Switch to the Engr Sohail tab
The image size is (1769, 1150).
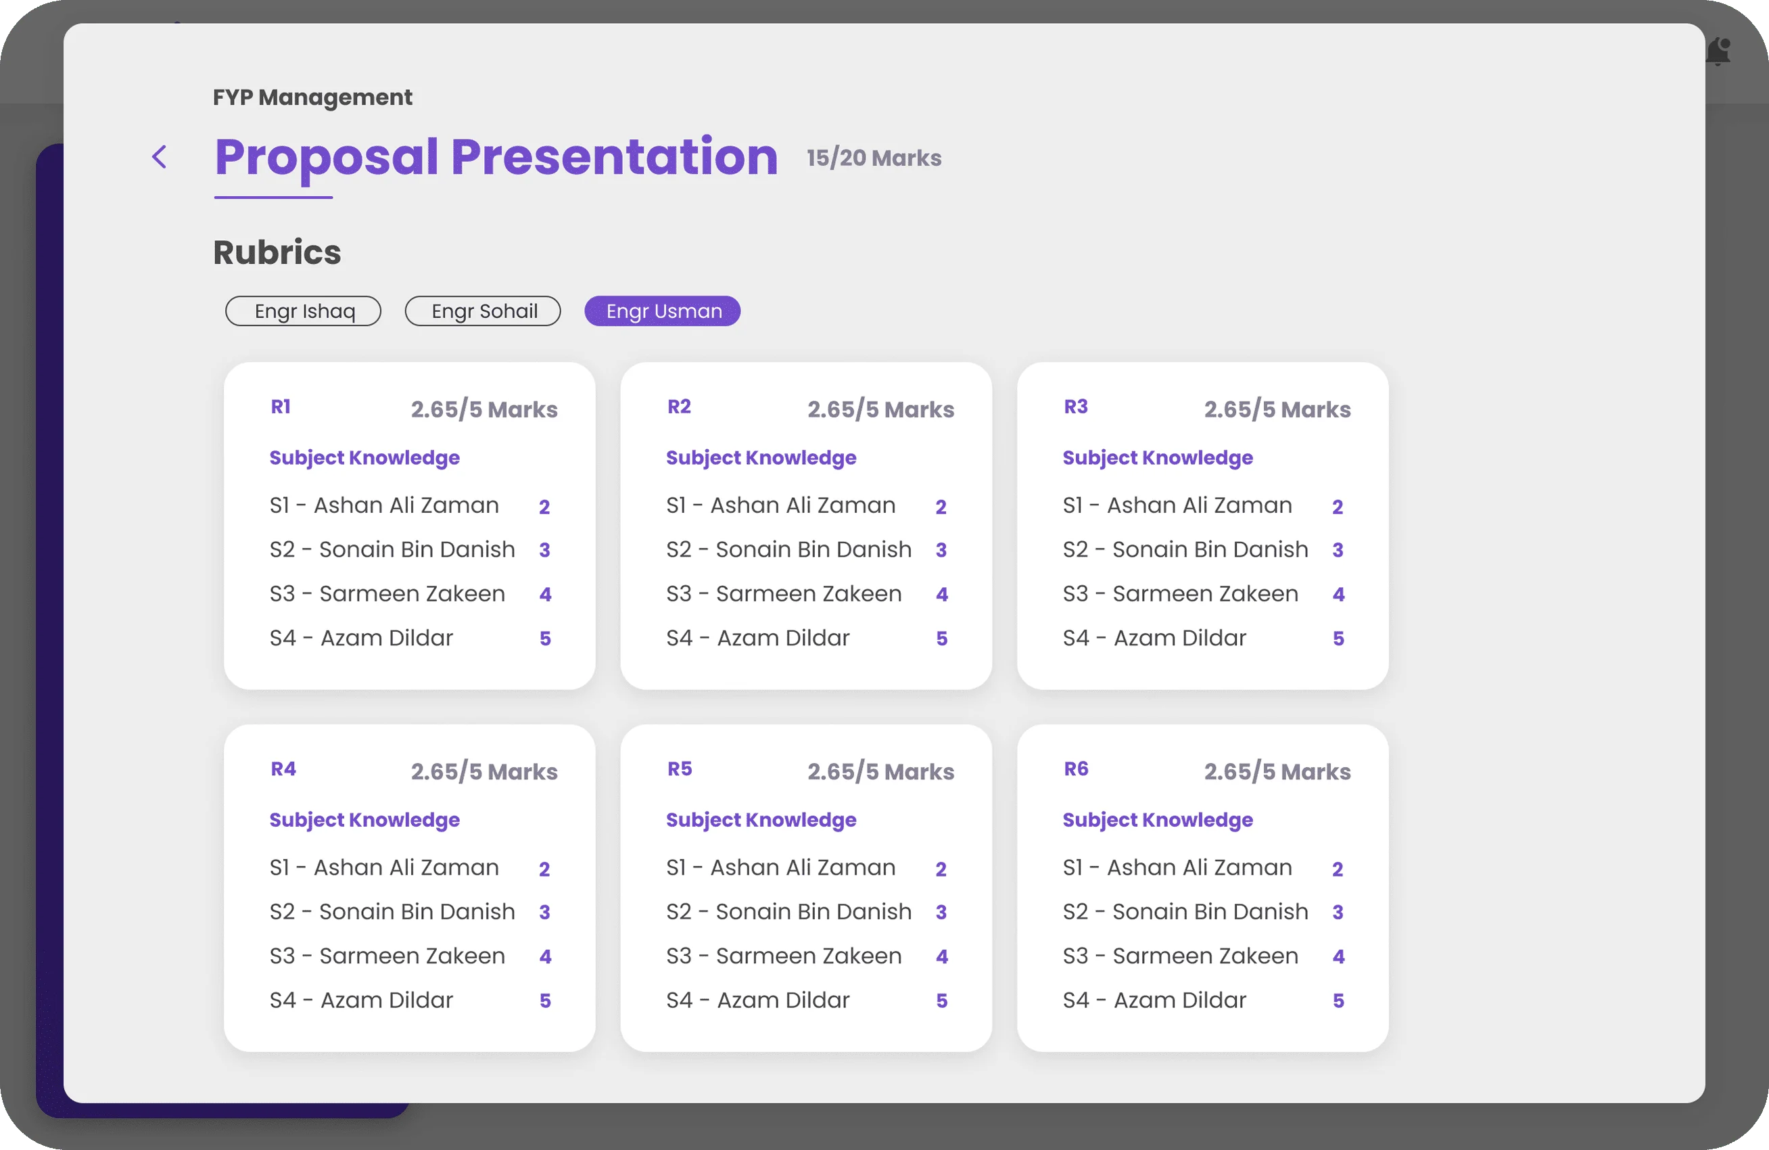point(482,310)
